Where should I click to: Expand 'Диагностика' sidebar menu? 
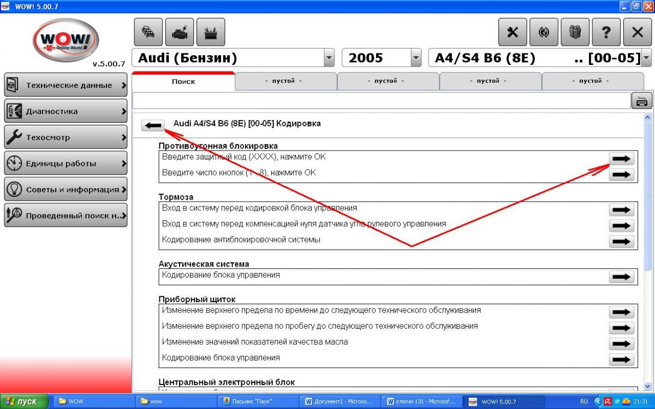click(65, 111)
